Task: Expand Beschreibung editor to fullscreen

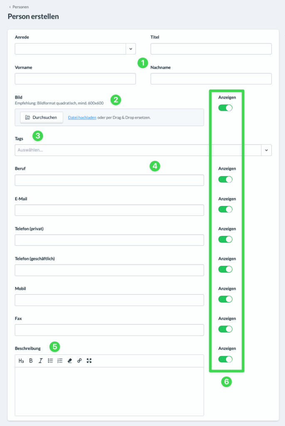Action: (89, 361)
